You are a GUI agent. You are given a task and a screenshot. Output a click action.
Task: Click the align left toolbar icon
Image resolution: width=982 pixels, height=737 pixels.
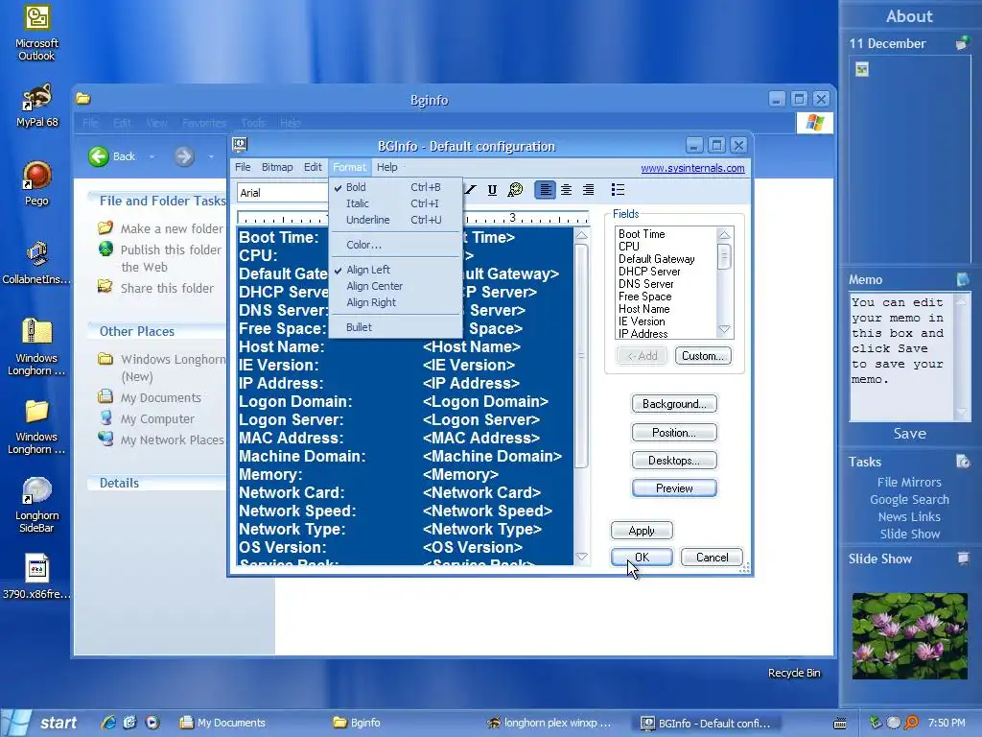pyautogui.click(x=546, y=189)
